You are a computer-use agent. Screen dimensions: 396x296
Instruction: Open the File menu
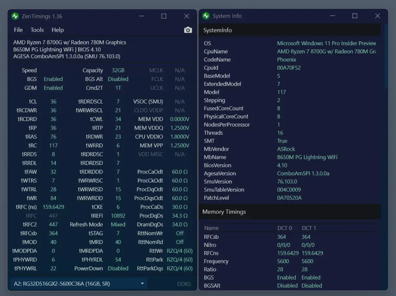tap(18, 30)
